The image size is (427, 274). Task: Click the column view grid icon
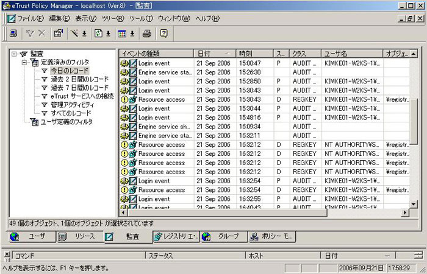click(122, 33)
